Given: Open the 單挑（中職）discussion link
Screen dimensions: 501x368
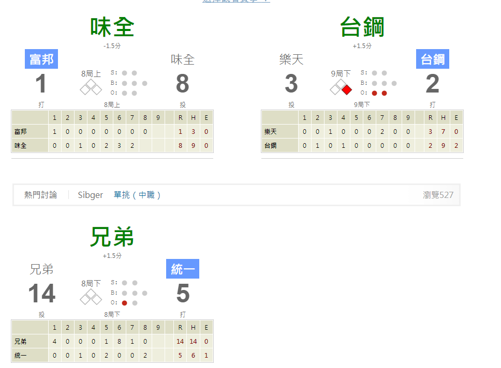Looking at the screenshot, I should (137, 195).
